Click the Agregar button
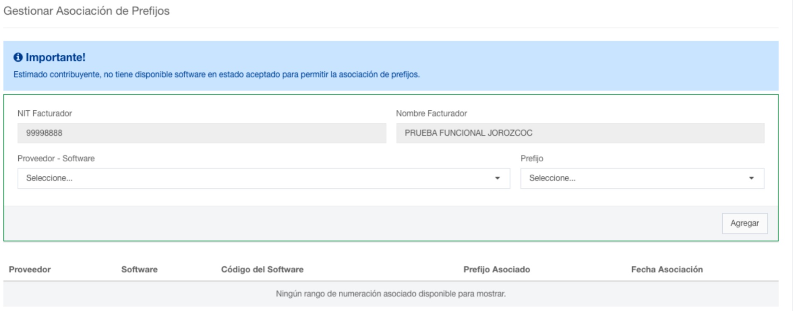This screenshot has height=311, width=793. click(x=744, y=223)
